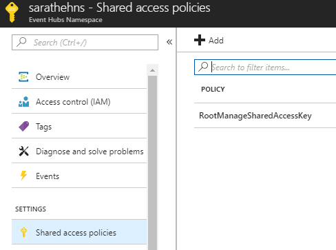Open the Overview menu item
336x250 pixels.
coord(79,77)
